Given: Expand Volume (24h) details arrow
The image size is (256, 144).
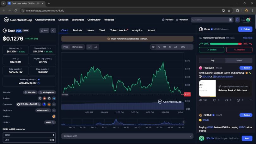Looking at the screenshot, I should pyautogui.click(x=51, y=48).
